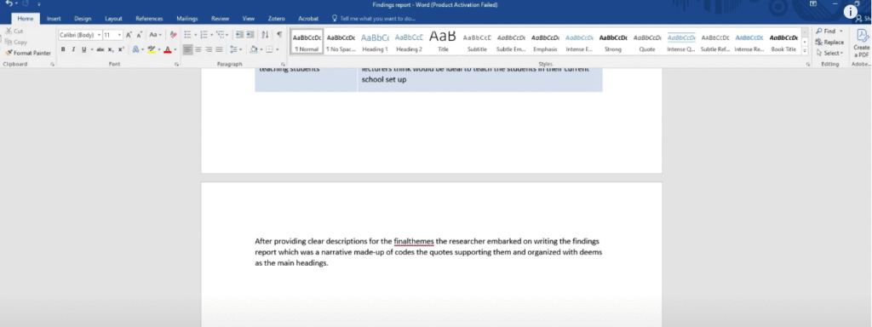This screenshot has height=327, width=872.
Task: Align text right
Action: (209, 49)
